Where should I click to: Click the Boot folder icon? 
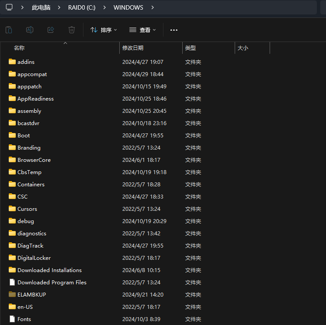point(12,135)
